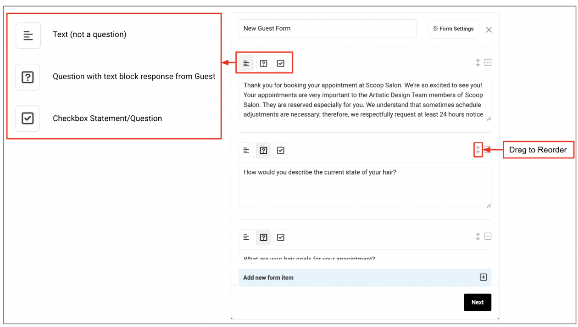Viewport: 578px width, 327px height.
Task: Select Checkbox type icon on first form item
Action: tap(281, 63)
